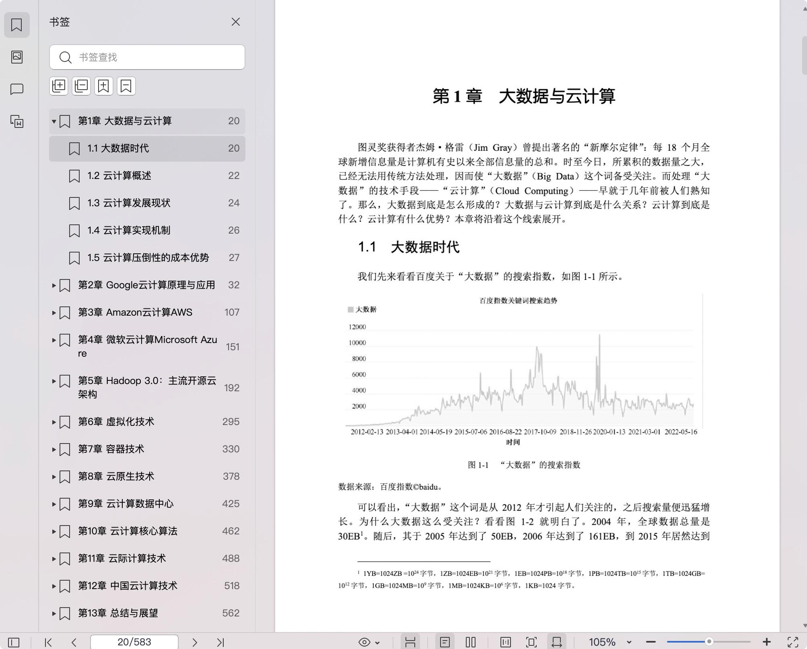Click the fit page icon
Viewport: 807px width, 649px height.
[531, 642]
